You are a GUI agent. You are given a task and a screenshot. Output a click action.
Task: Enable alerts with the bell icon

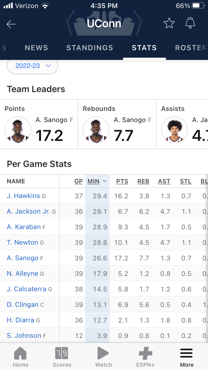click(190, 23)
